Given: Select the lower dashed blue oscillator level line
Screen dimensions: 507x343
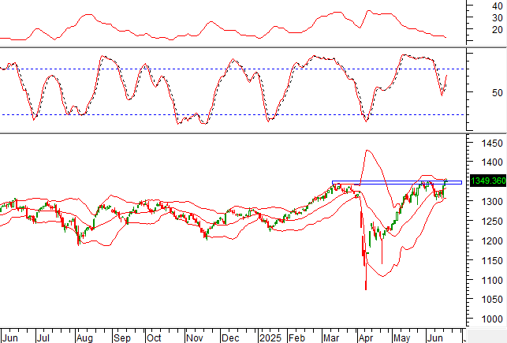Looking at the screenshot, I should 232,114.
